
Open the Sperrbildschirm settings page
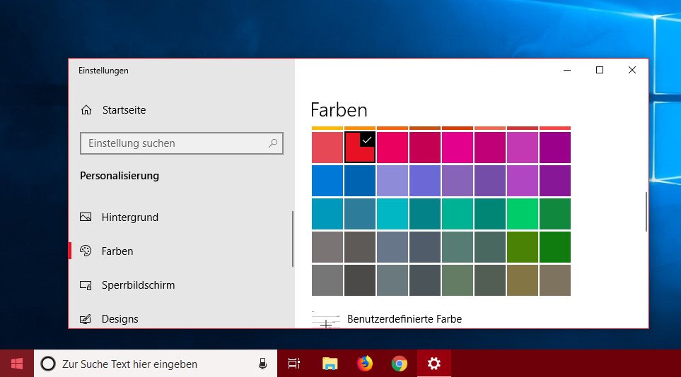click(138, 285)
